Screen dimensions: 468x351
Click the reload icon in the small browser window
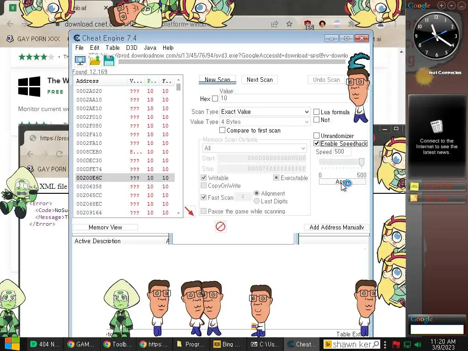(59, 154)
